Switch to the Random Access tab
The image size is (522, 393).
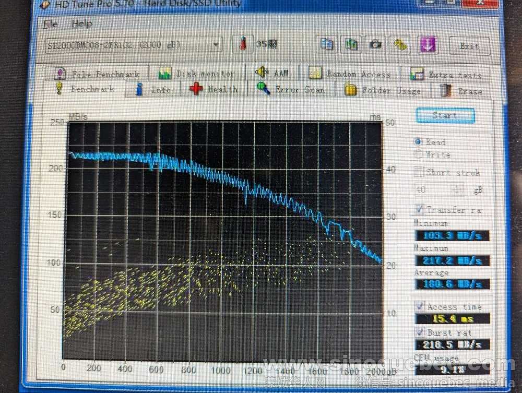click(350, 74)
